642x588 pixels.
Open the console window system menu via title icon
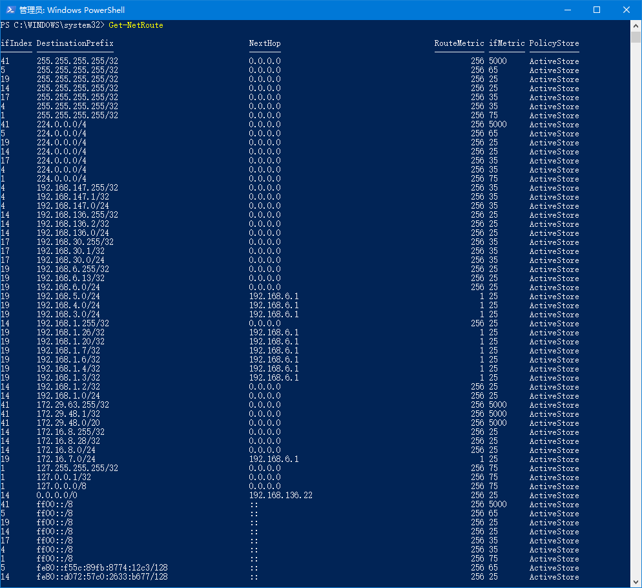pos(10,10)
